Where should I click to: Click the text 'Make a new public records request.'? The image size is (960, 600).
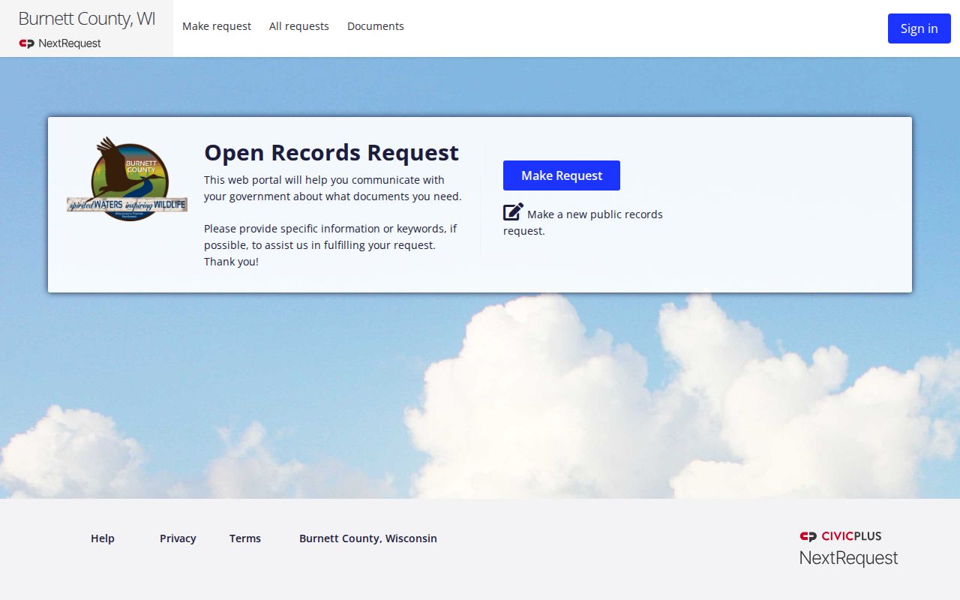[x=583, y=223]
